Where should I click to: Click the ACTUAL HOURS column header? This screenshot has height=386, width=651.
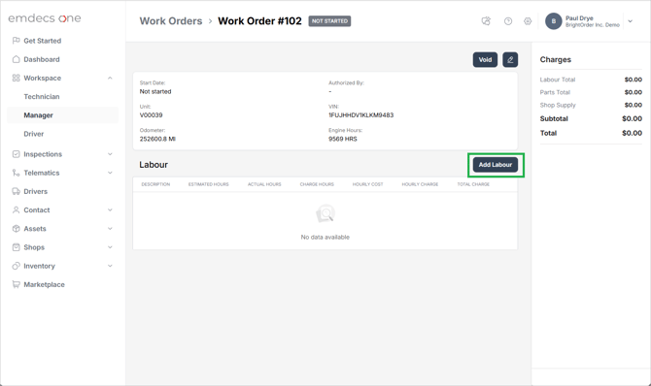click(264, 184)
